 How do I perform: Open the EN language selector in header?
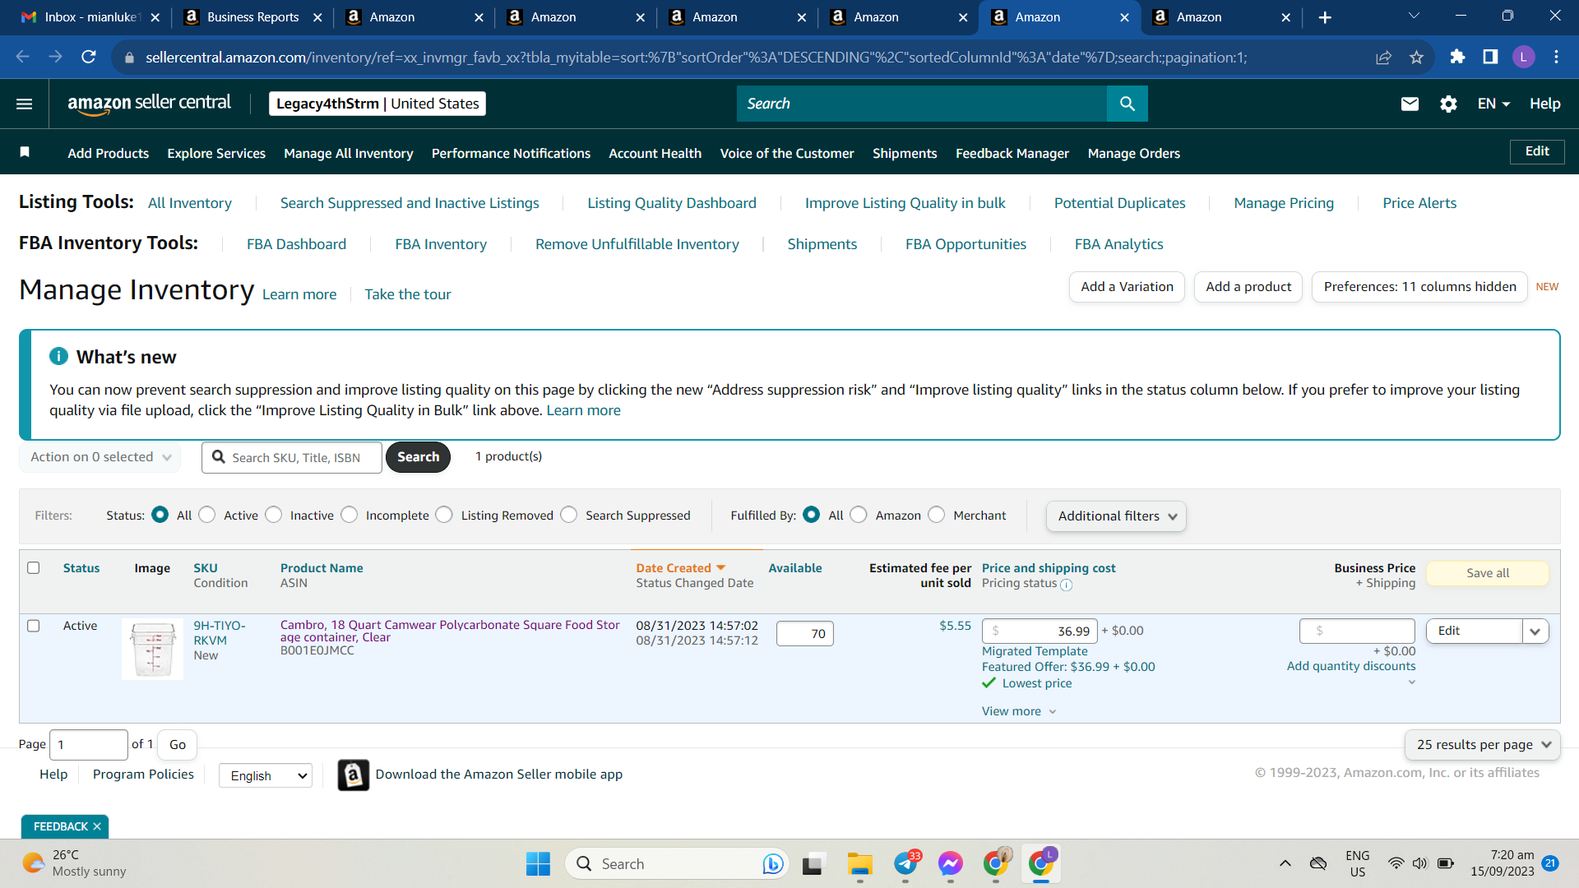coord(1493,104)
